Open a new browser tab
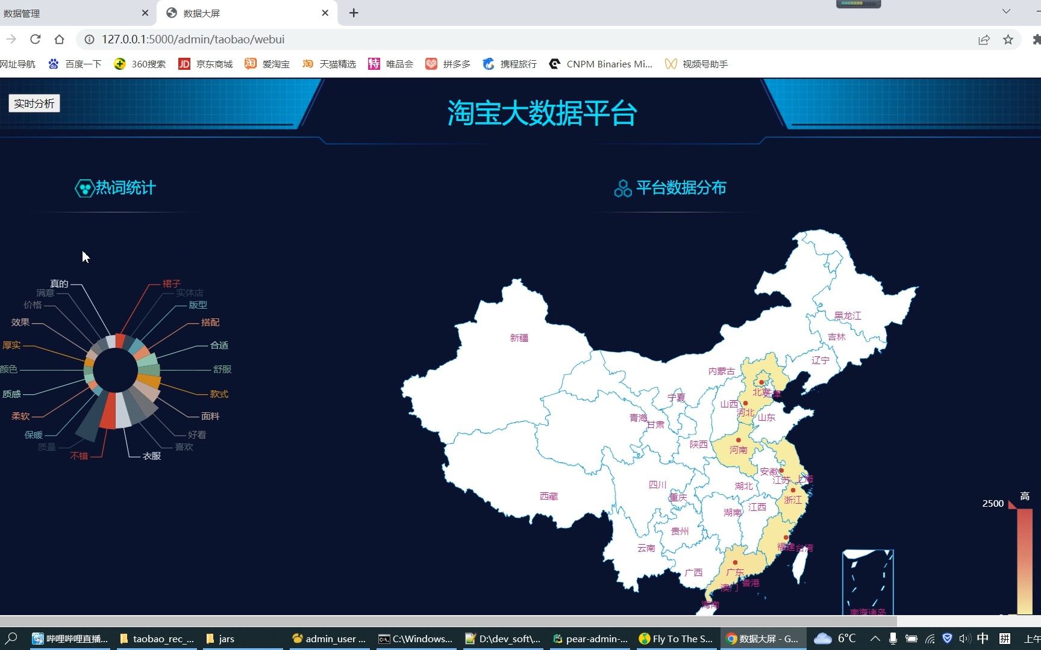Image resolution: width=1041 pixels, height=650 pixels. coord(354,13)
